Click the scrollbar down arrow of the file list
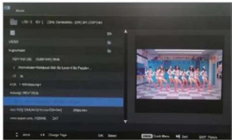The width and height of the screenshot is (232, 140). point(126,122)
